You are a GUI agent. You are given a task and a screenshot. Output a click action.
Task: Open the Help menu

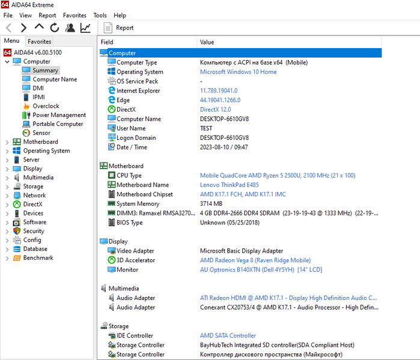tap(120, 15)
